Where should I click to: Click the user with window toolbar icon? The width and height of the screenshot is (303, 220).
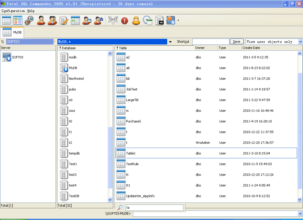[x=87, y=20]
